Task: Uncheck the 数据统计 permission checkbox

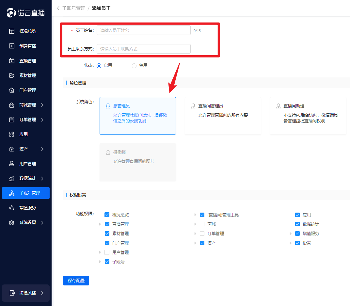Action: coord(297,224)
